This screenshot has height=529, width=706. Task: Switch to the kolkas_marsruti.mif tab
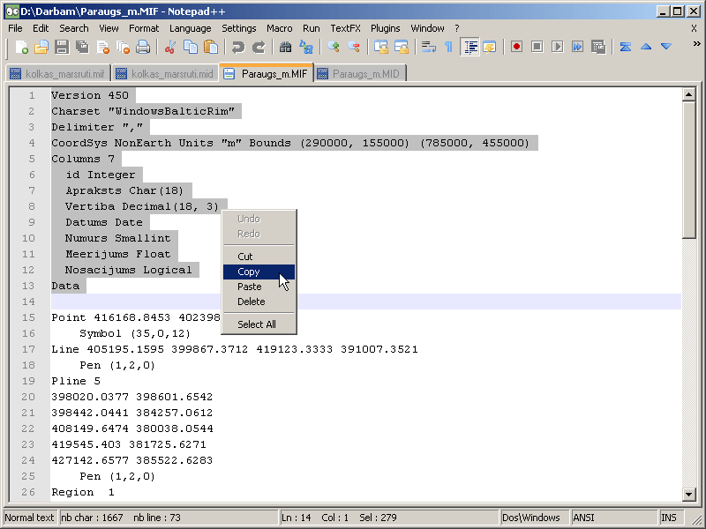click(58, 74)
